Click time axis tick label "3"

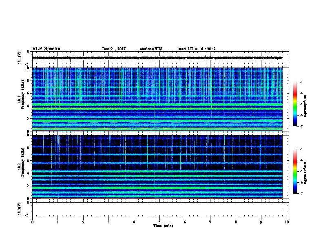108,222
